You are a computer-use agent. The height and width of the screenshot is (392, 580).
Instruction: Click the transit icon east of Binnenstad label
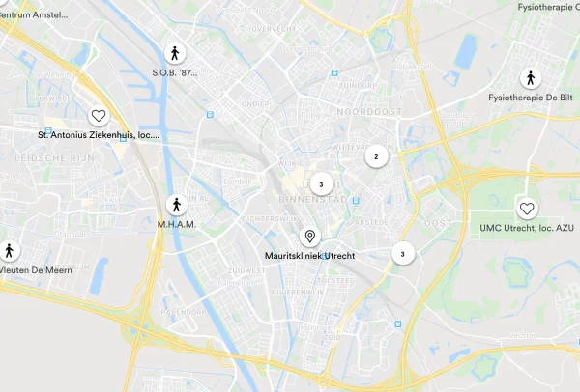(x=356, y=201)
